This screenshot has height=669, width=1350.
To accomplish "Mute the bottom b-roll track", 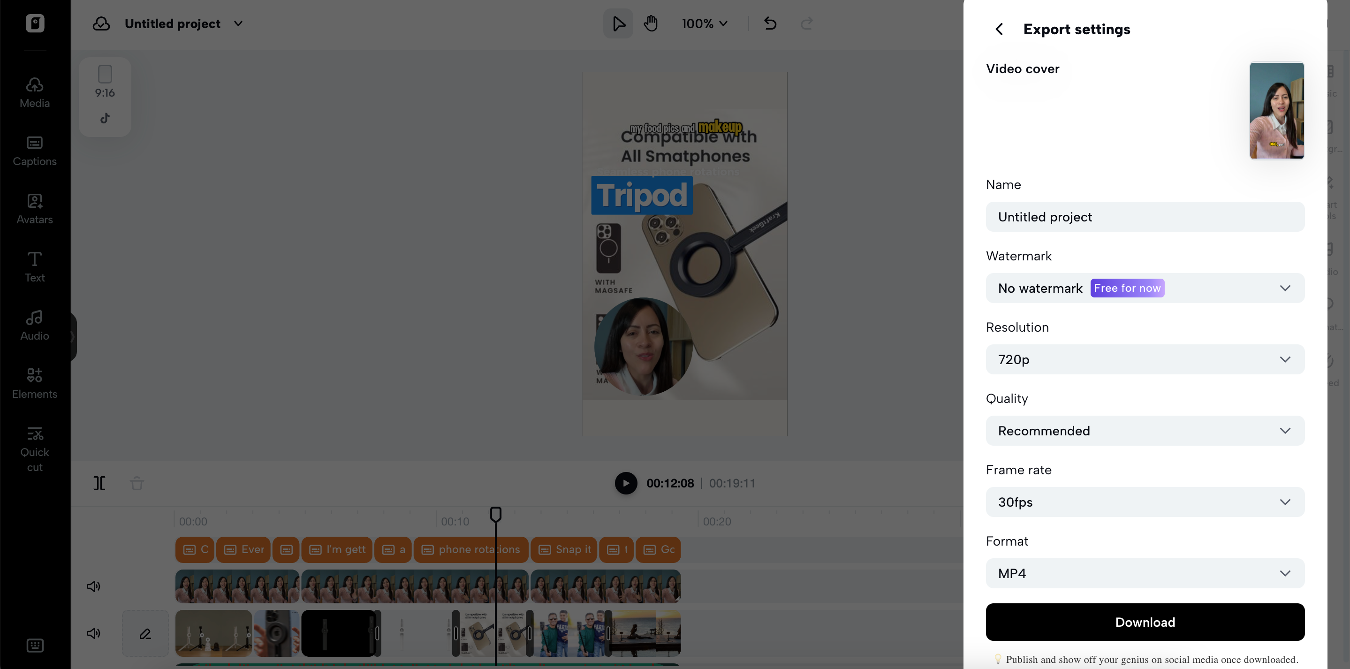I will (x=93, y=633).
